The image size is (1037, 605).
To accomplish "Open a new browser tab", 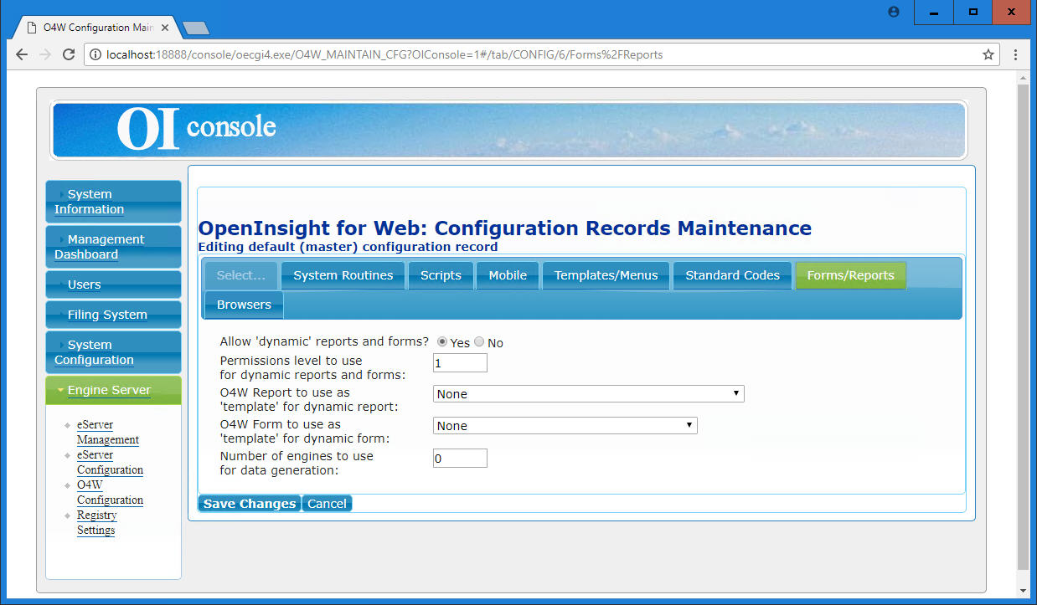I will (196, 28).
